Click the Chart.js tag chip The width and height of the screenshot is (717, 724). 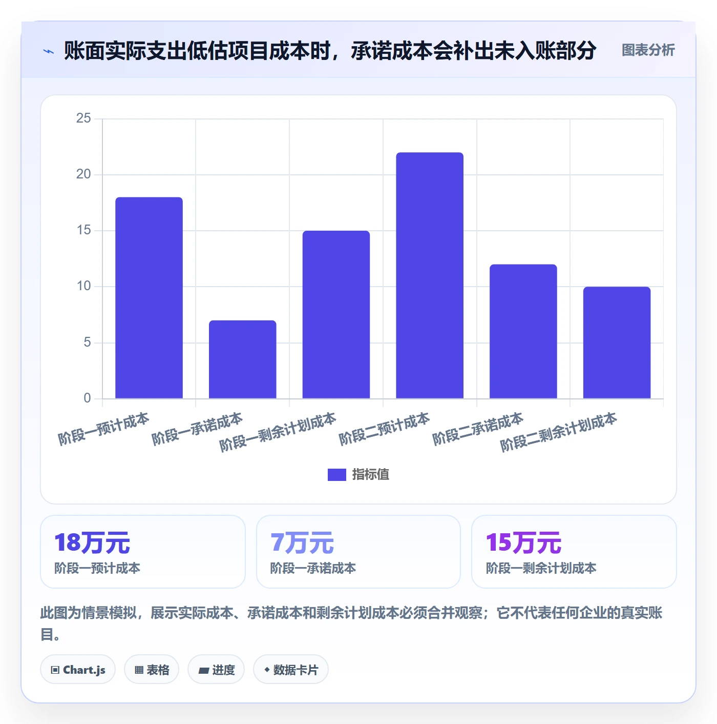(x=78, y=670)
